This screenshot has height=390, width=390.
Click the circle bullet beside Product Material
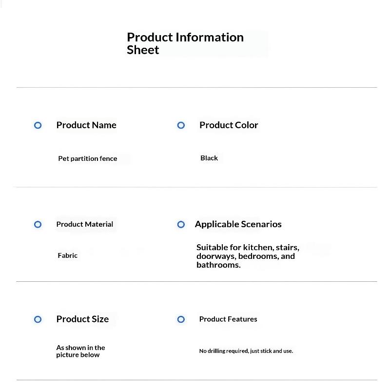point(38,224)
